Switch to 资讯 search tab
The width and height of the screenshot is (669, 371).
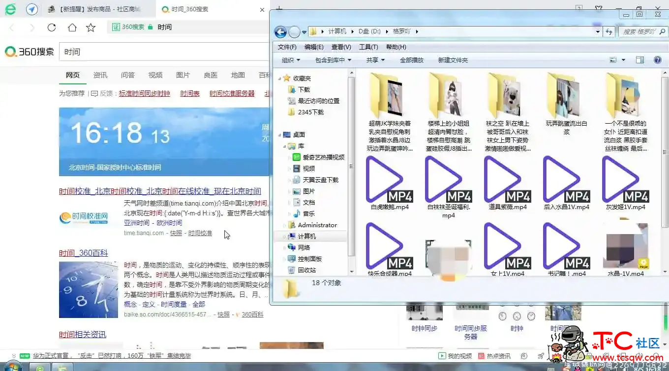[100, 75]
